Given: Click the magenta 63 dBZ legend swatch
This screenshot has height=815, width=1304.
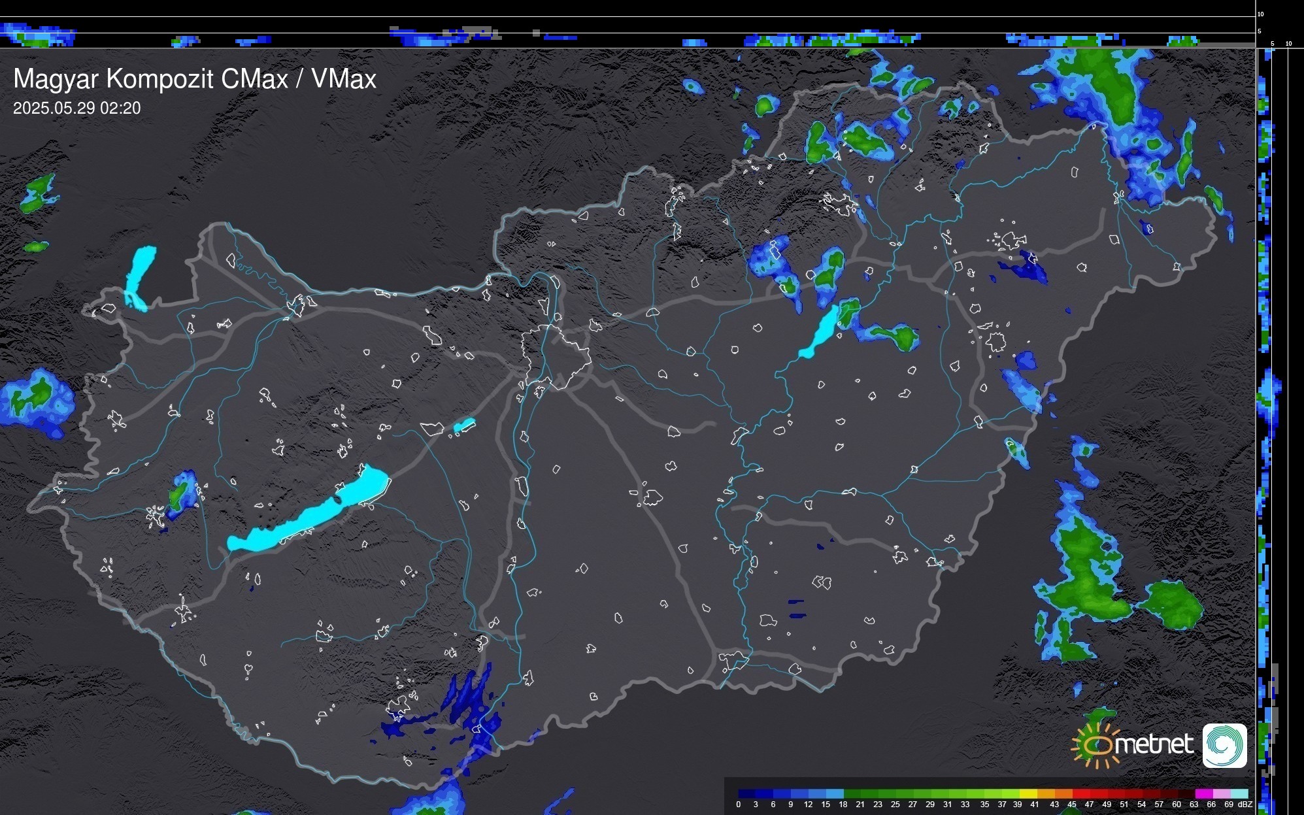Looking at the screenshot, I should click(1203, 793).
